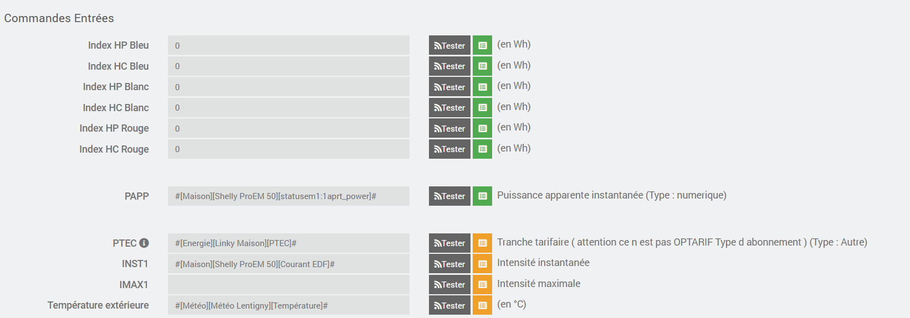Viewport: 910px width, 318px height.
Task: Click Tester button on IMAX1 row
Action: click(x=449, y=284)
